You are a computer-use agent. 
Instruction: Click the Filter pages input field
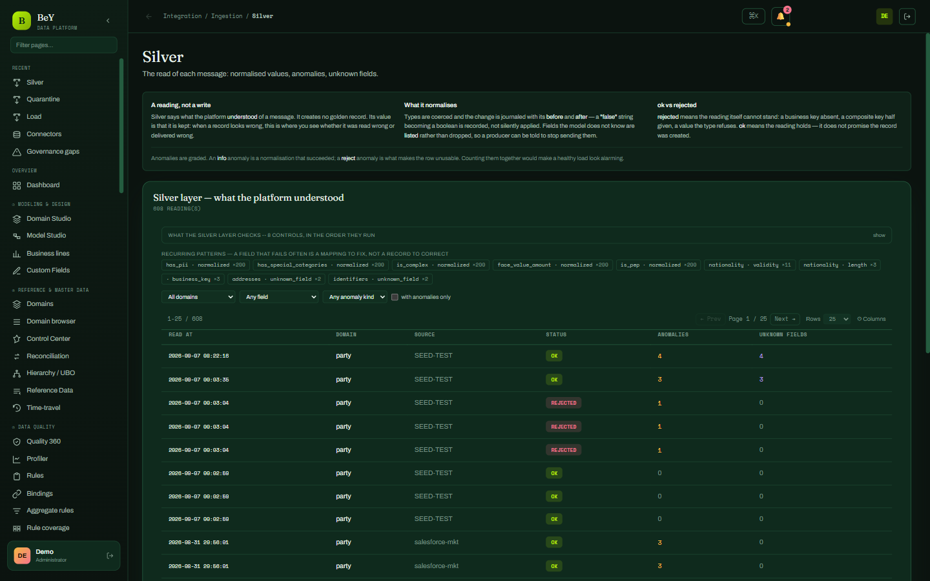click(63, 45)
